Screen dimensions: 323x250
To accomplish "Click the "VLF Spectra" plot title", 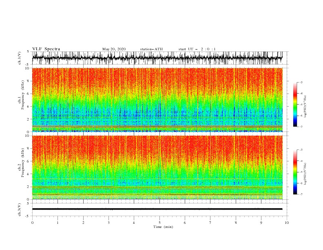I will [46, 49].
